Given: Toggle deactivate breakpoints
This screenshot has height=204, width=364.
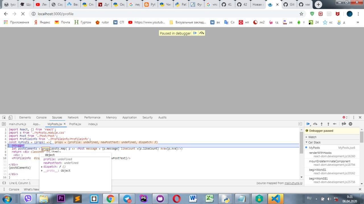Looking at the screenshot, I should 344,124.
